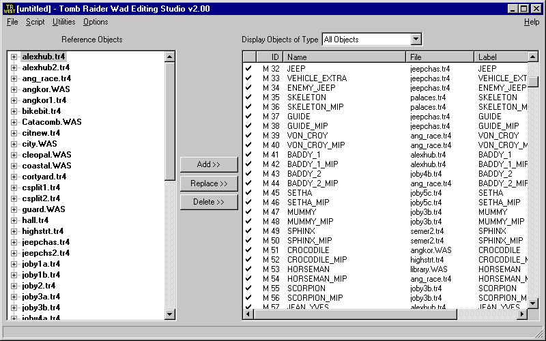The image size is (546, 341).
Task: Click the object list scroll down arrow
Action: [x=533, y=303]
